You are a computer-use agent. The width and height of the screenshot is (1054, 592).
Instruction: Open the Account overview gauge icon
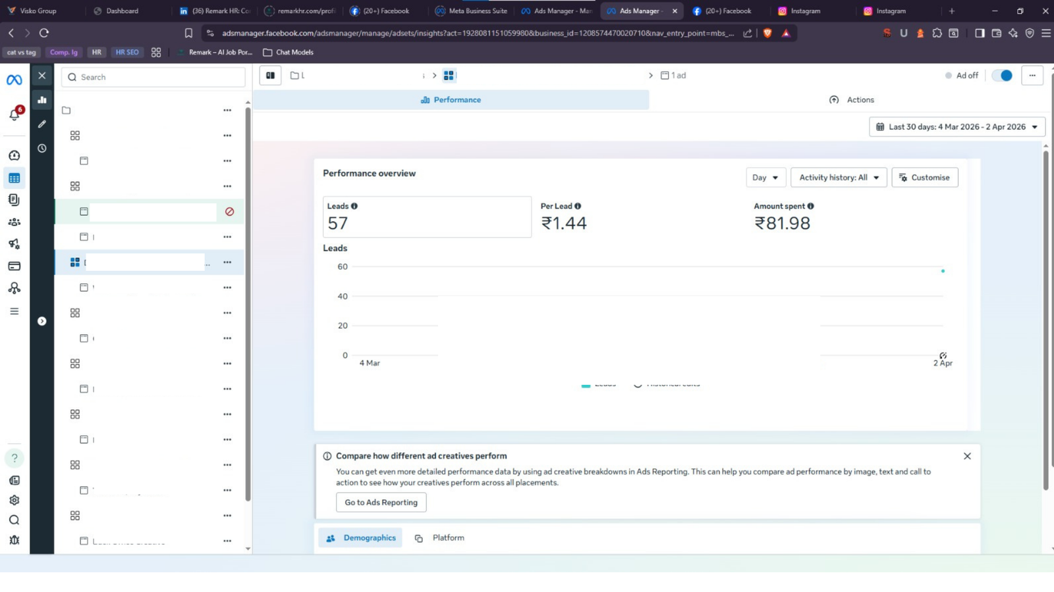14,155
